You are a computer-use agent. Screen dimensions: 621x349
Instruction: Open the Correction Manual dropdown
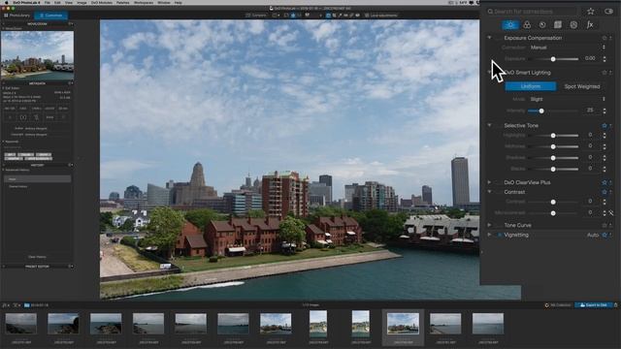click(567, 48)
